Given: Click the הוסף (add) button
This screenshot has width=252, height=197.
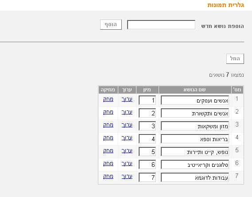Looking at the screenshot, I should pyautogui.click(x=111, y=25).
